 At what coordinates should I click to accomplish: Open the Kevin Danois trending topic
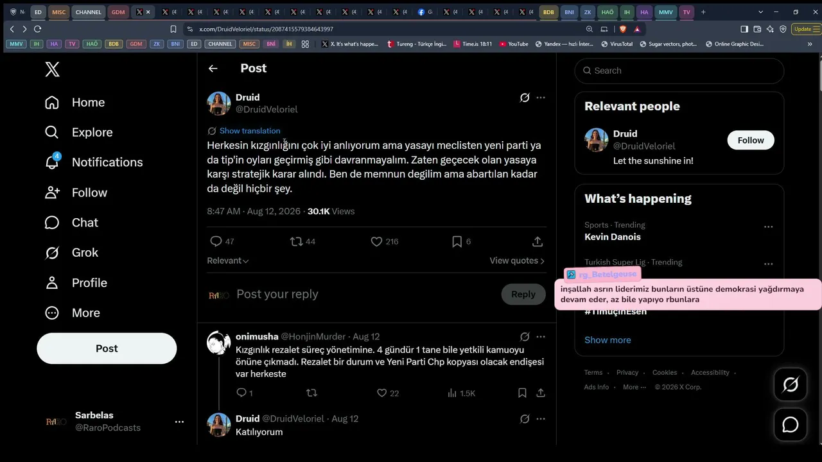click(613, 237)
